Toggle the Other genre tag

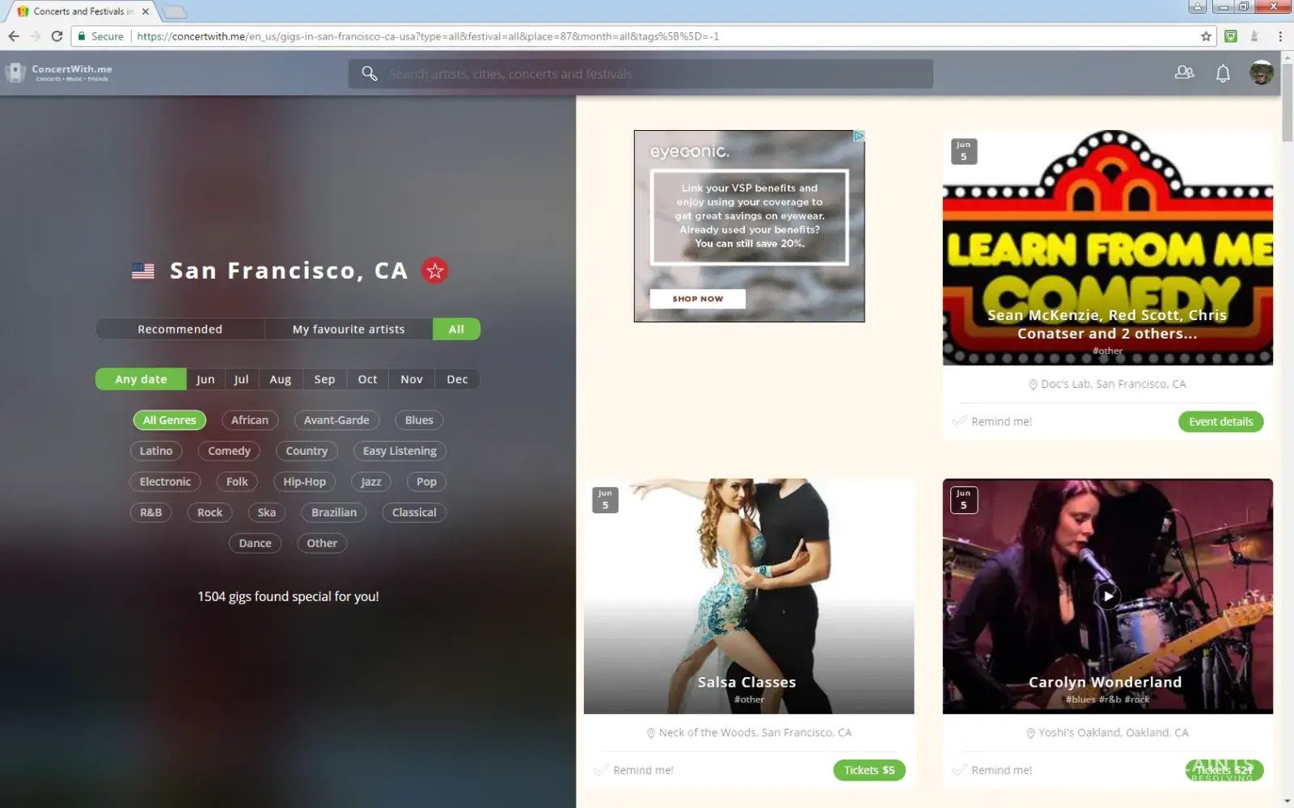(322, 543)
